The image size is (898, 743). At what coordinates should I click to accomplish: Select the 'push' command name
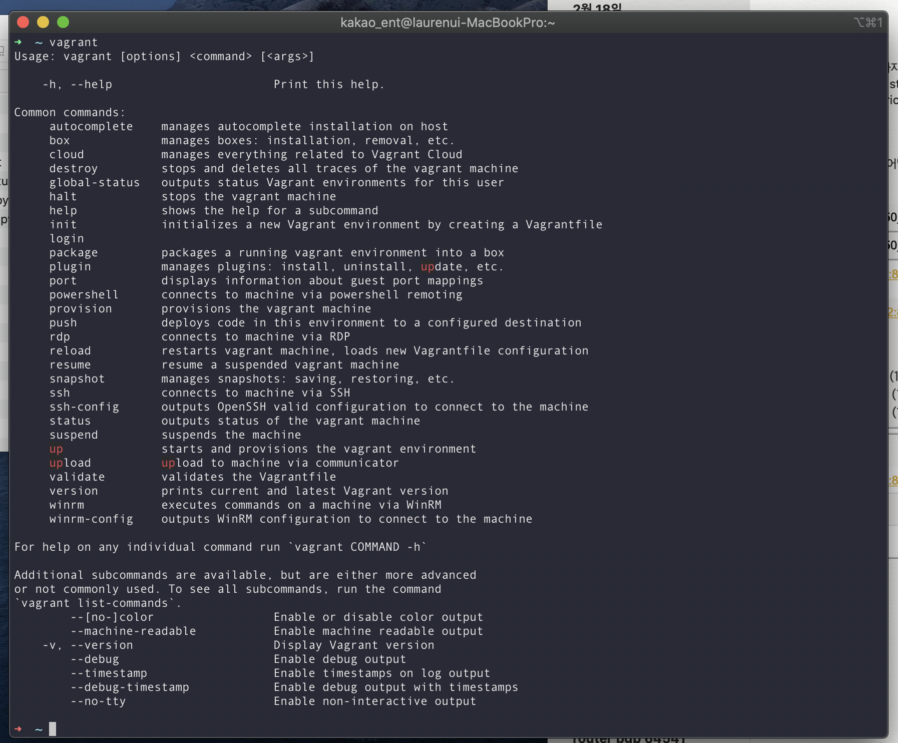pos(63,323)
